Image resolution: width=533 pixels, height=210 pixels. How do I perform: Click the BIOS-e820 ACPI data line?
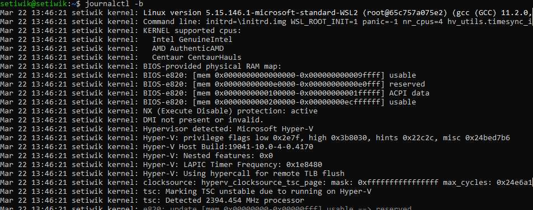(215, 93)
